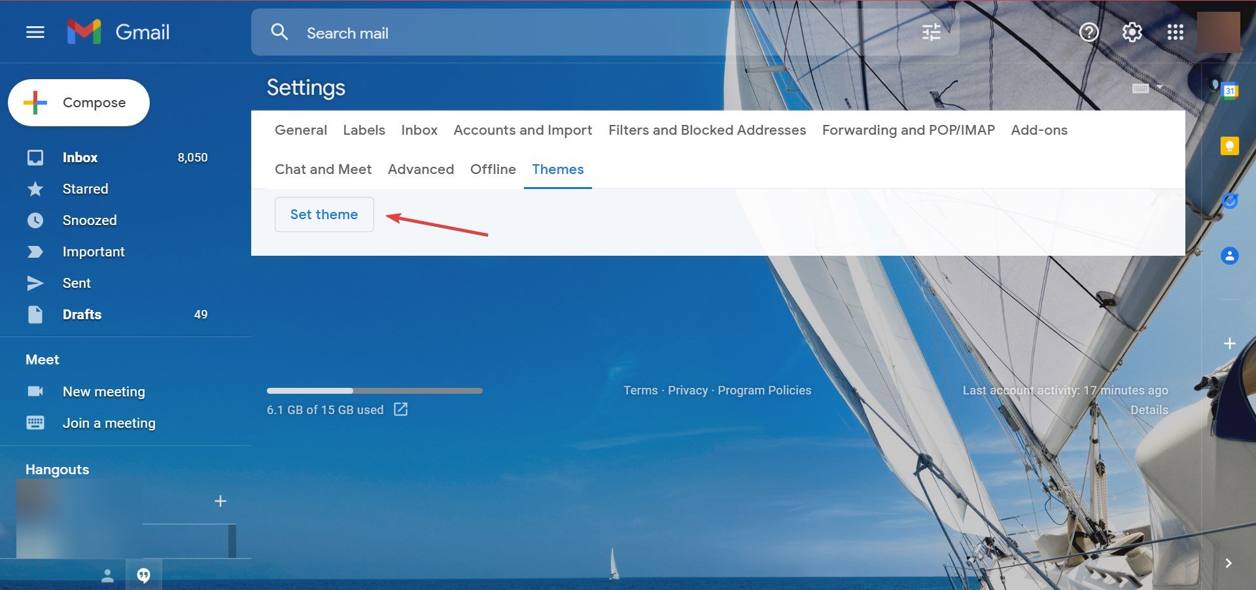Open the Program Policies link
1256x590 pixels.
(x=764, y=390)
